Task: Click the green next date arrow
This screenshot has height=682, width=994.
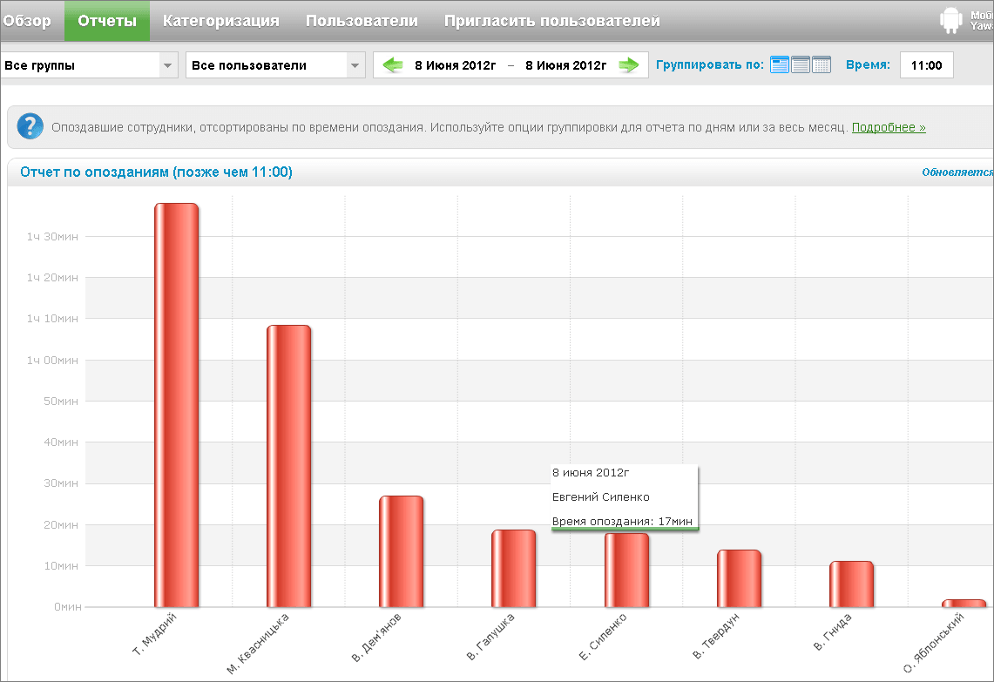Action: (x=629, y=65)
